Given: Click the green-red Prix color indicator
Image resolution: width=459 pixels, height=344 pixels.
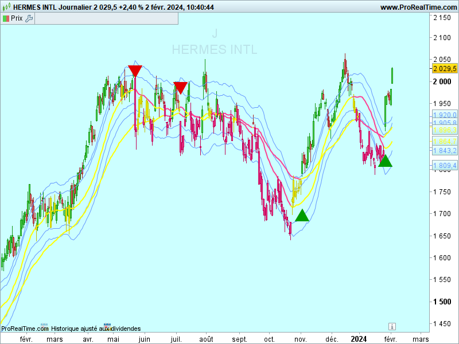Looking at the screenshot, I should coord(6,19).
